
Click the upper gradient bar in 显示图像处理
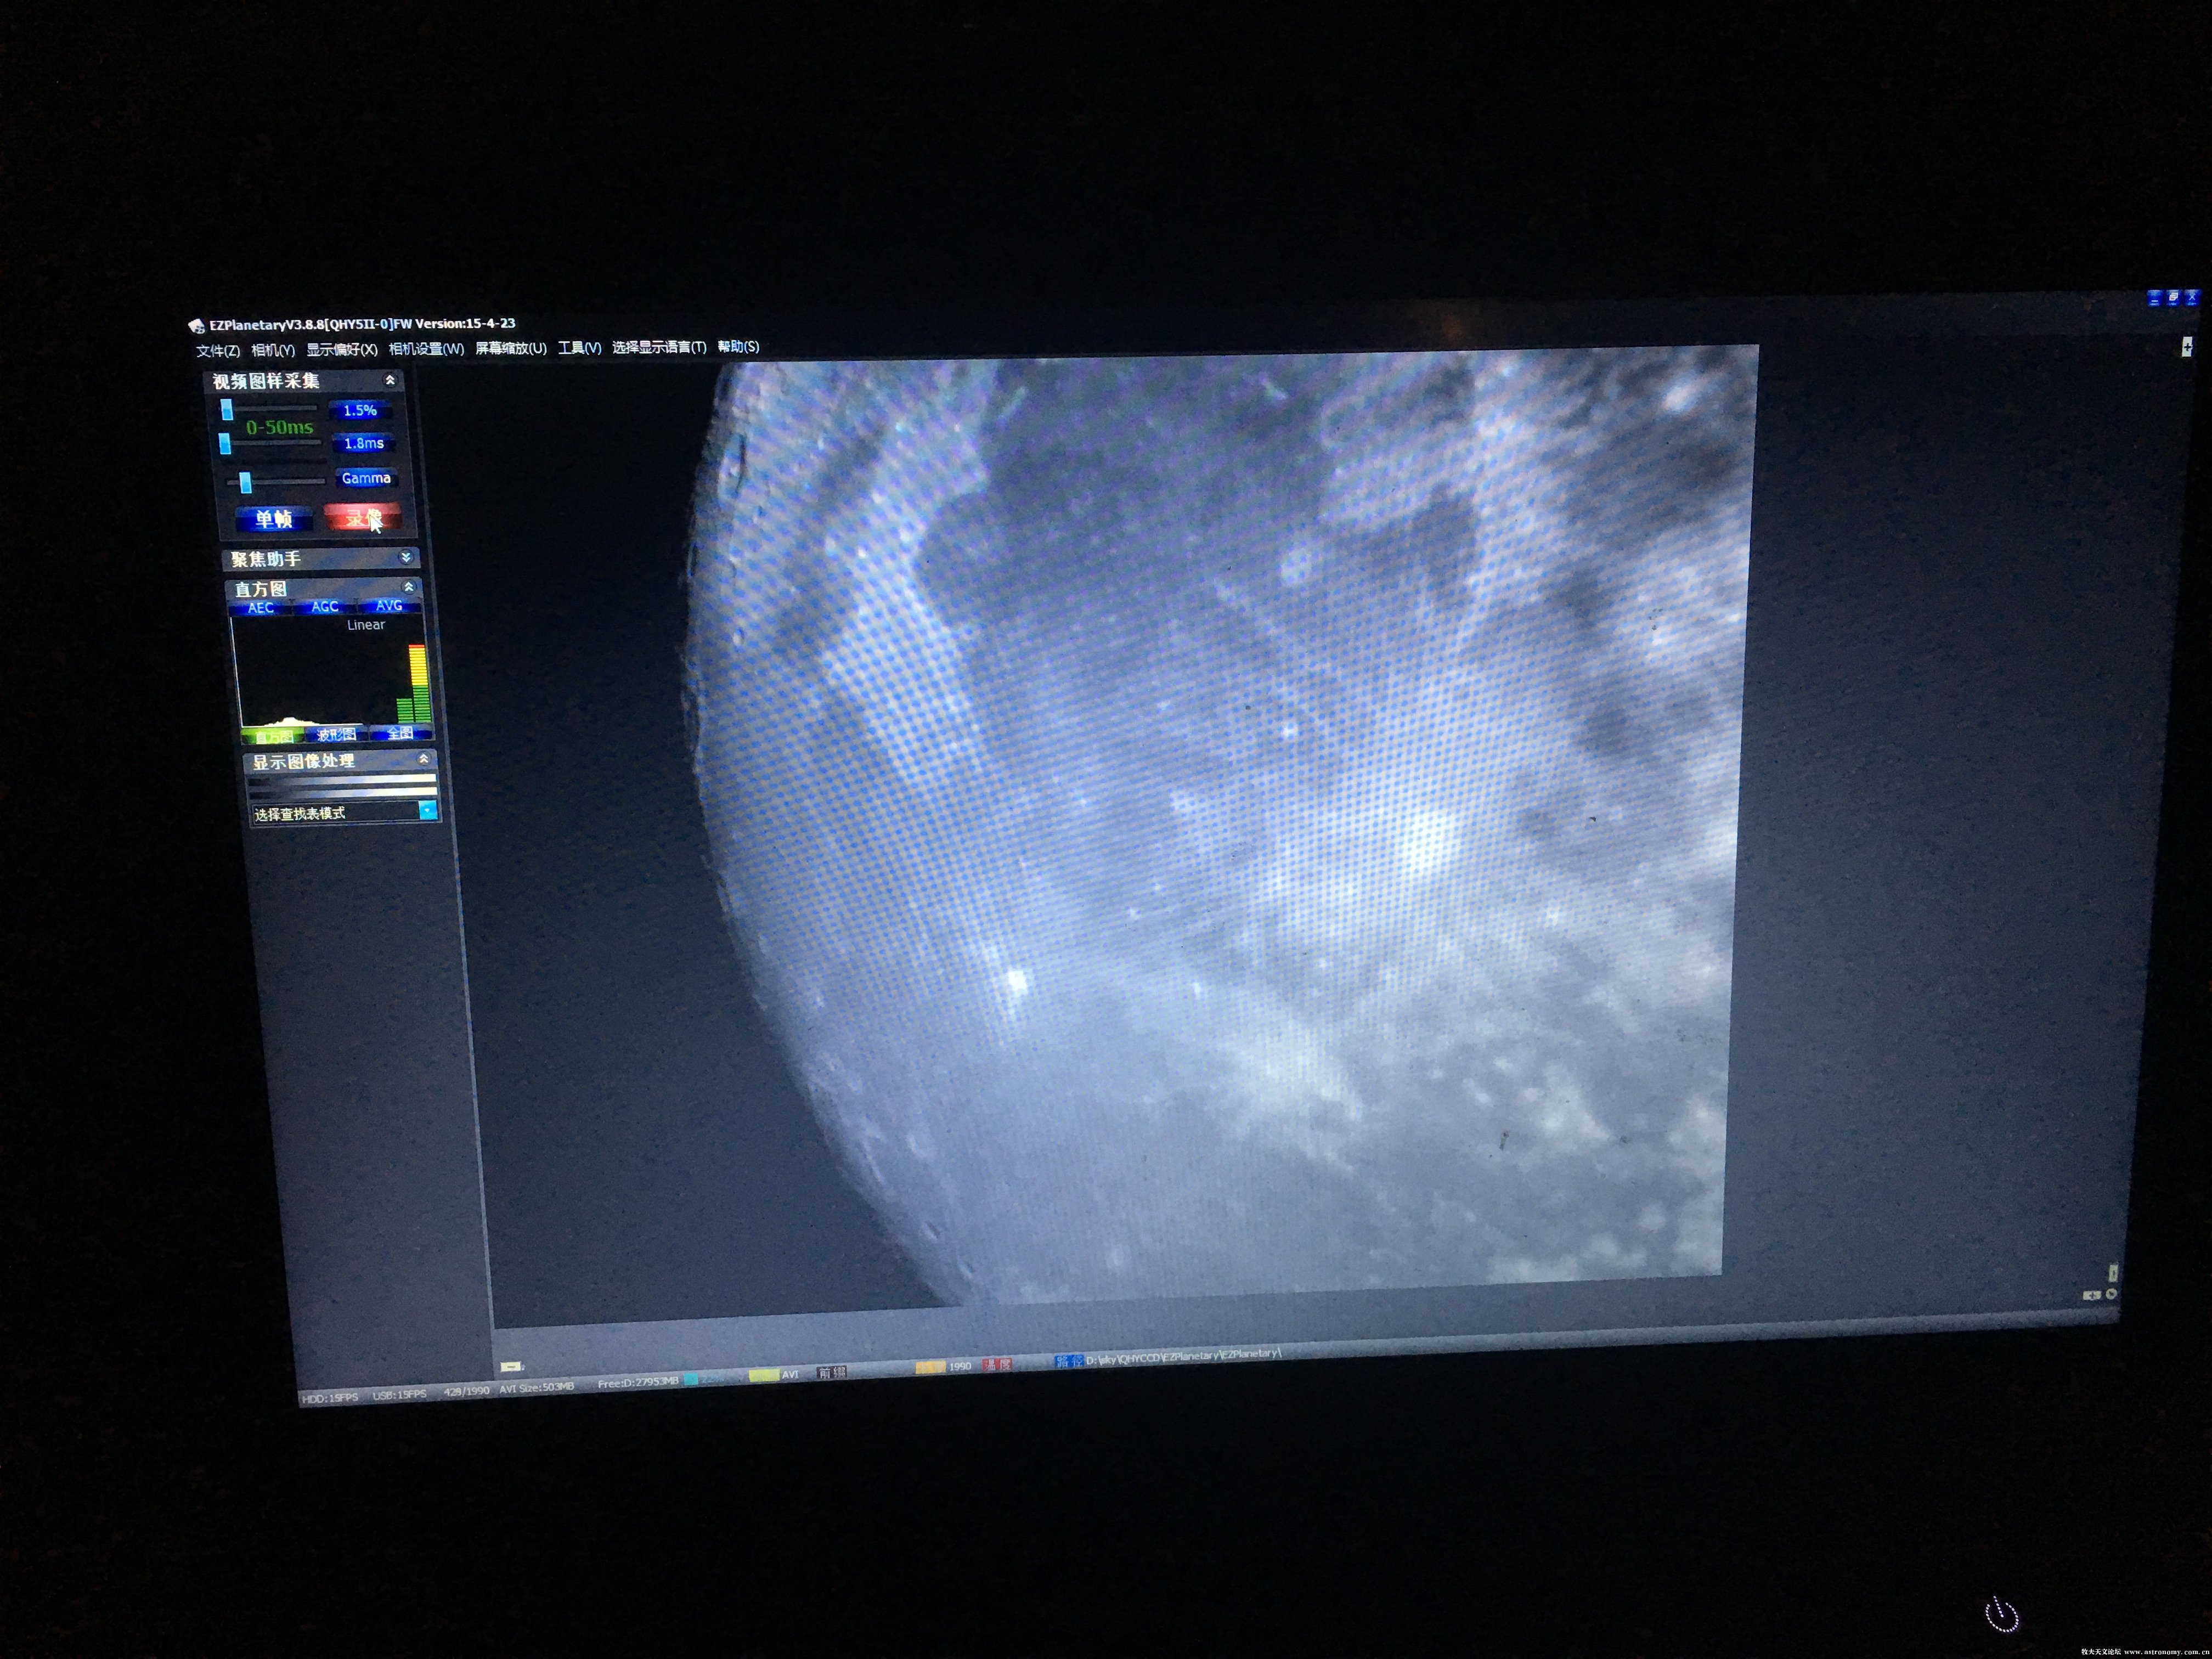[342, 779]
